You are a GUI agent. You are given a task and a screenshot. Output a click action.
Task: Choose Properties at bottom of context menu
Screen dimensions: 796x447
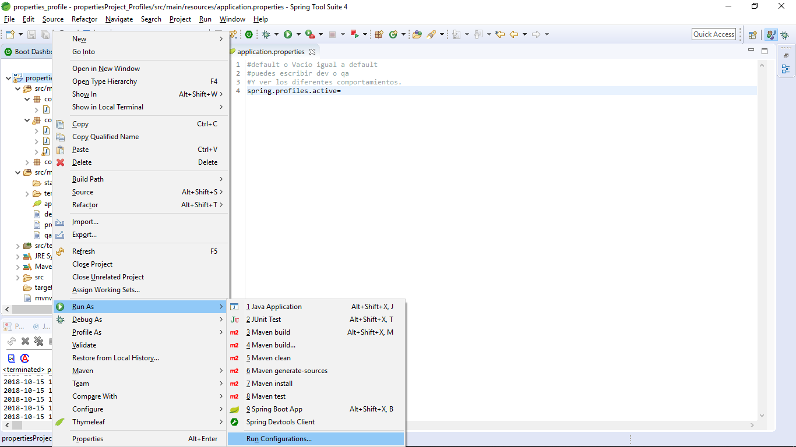[140, 439]
